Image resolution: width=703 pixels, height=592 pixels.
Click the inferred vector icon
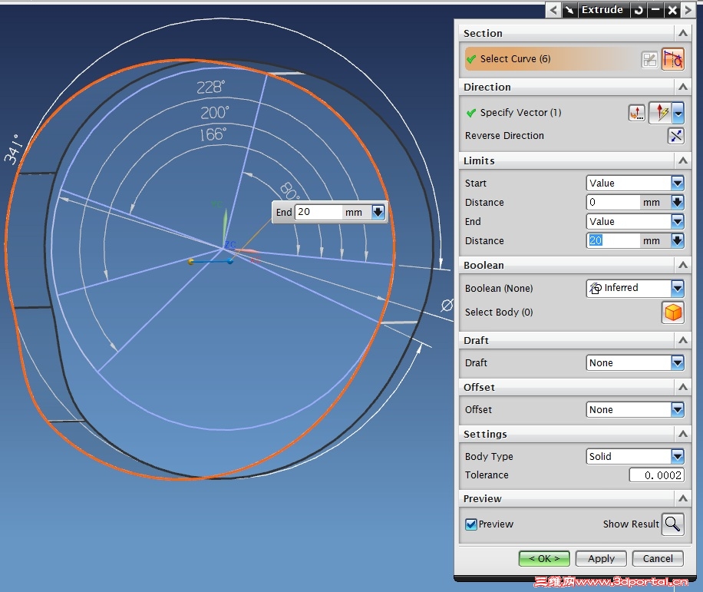662,113
